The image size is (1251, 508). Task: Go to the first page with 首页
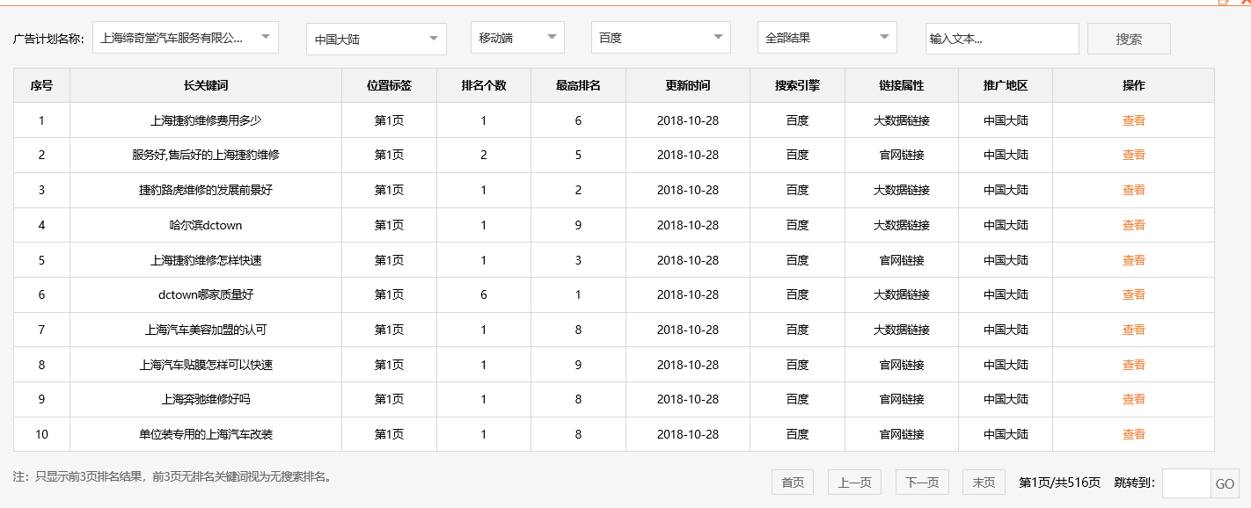792,482
